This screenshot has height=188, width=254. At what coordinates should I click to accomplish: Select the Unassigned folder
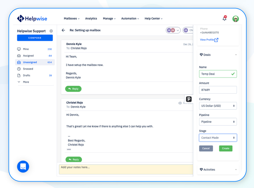click(x=35, y=62)
